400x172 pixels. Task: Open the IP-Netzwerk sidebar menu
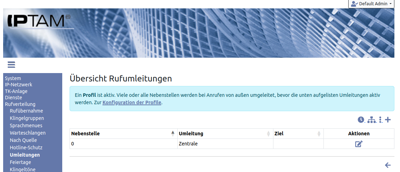19,85
